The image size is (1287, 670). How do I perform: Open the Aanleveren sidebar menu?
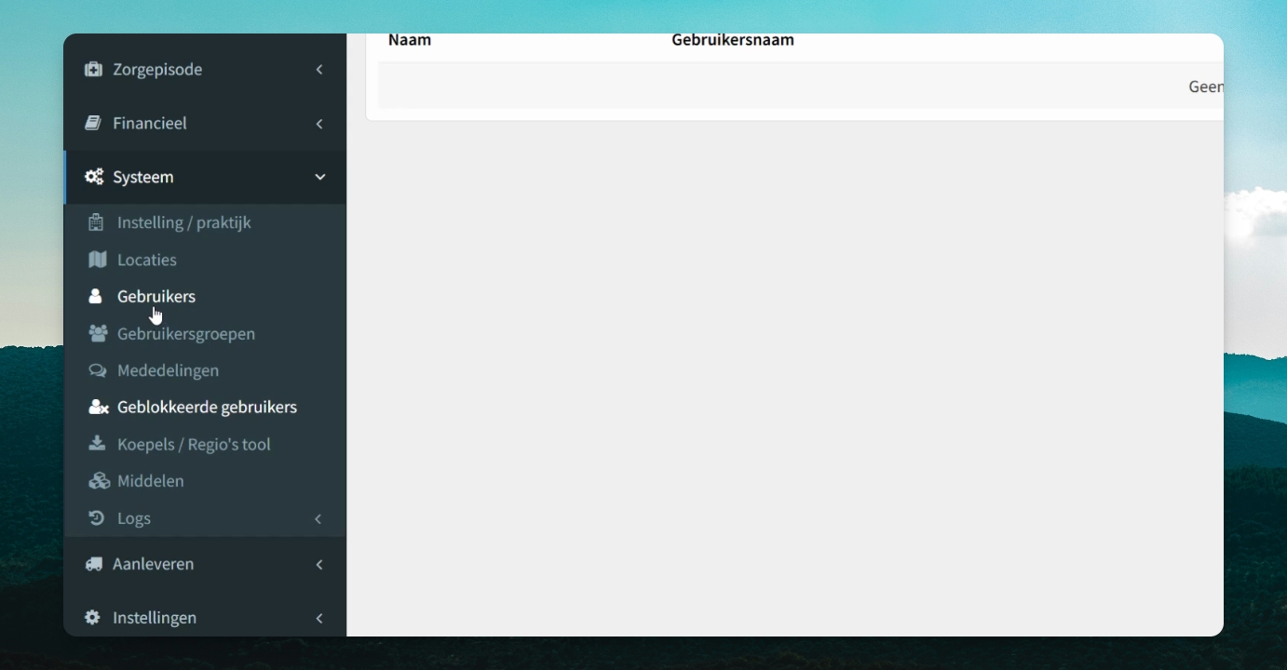pos(205,564)
